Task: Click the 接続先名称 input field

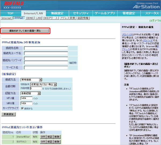Action: [46, 48]
